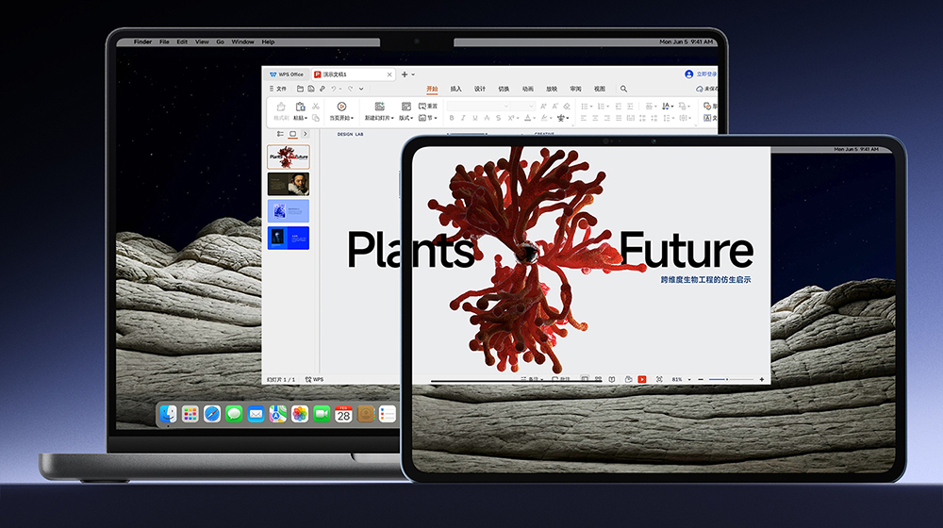The height and width of the screenshot is (528, 943).
Task: Open the 文件 file menu
Action: pos(278,89)
